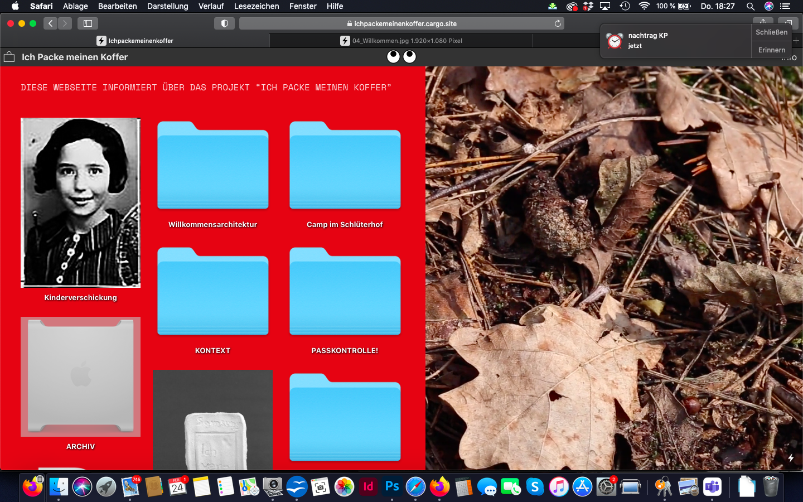Open Time Machine menu bar icon
Image resolution: width=803 pixels, height=502 pixels.
pyautogui.click(x=625, y=6)
